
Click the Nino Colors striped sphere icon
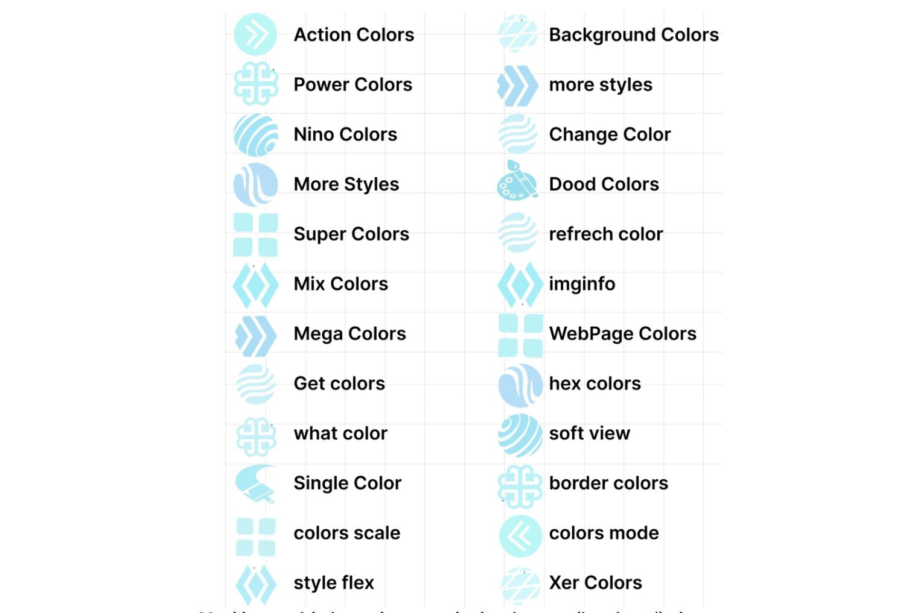(x=255, y=134)
